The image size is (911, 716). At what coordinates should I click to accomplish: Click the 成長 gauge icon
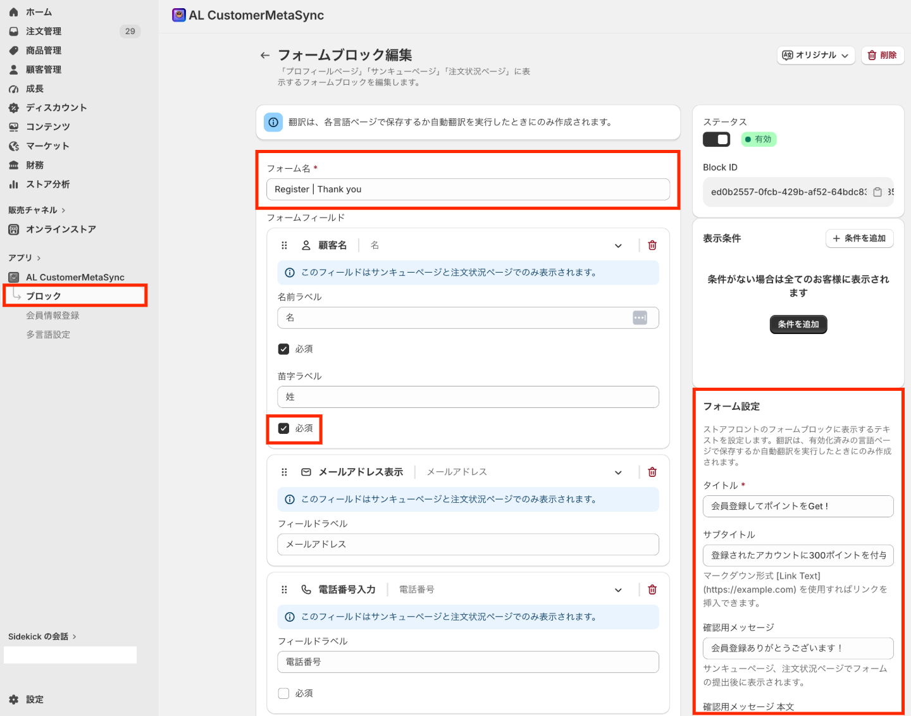pyautogui.click(x=13, y=89)
